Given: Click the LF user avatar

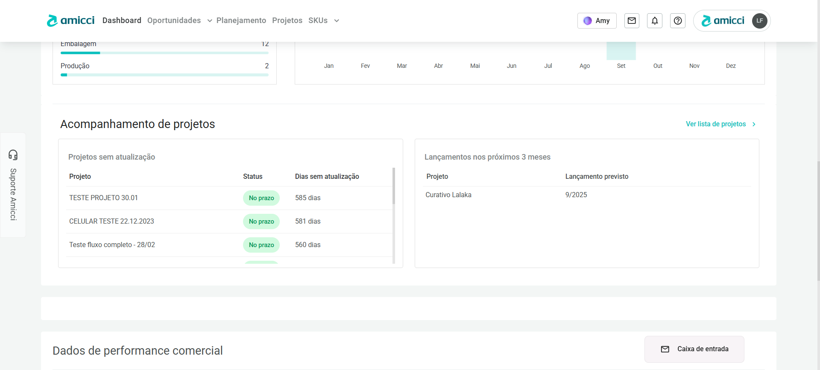Looking at the screenshot, I should pos(759,20).
